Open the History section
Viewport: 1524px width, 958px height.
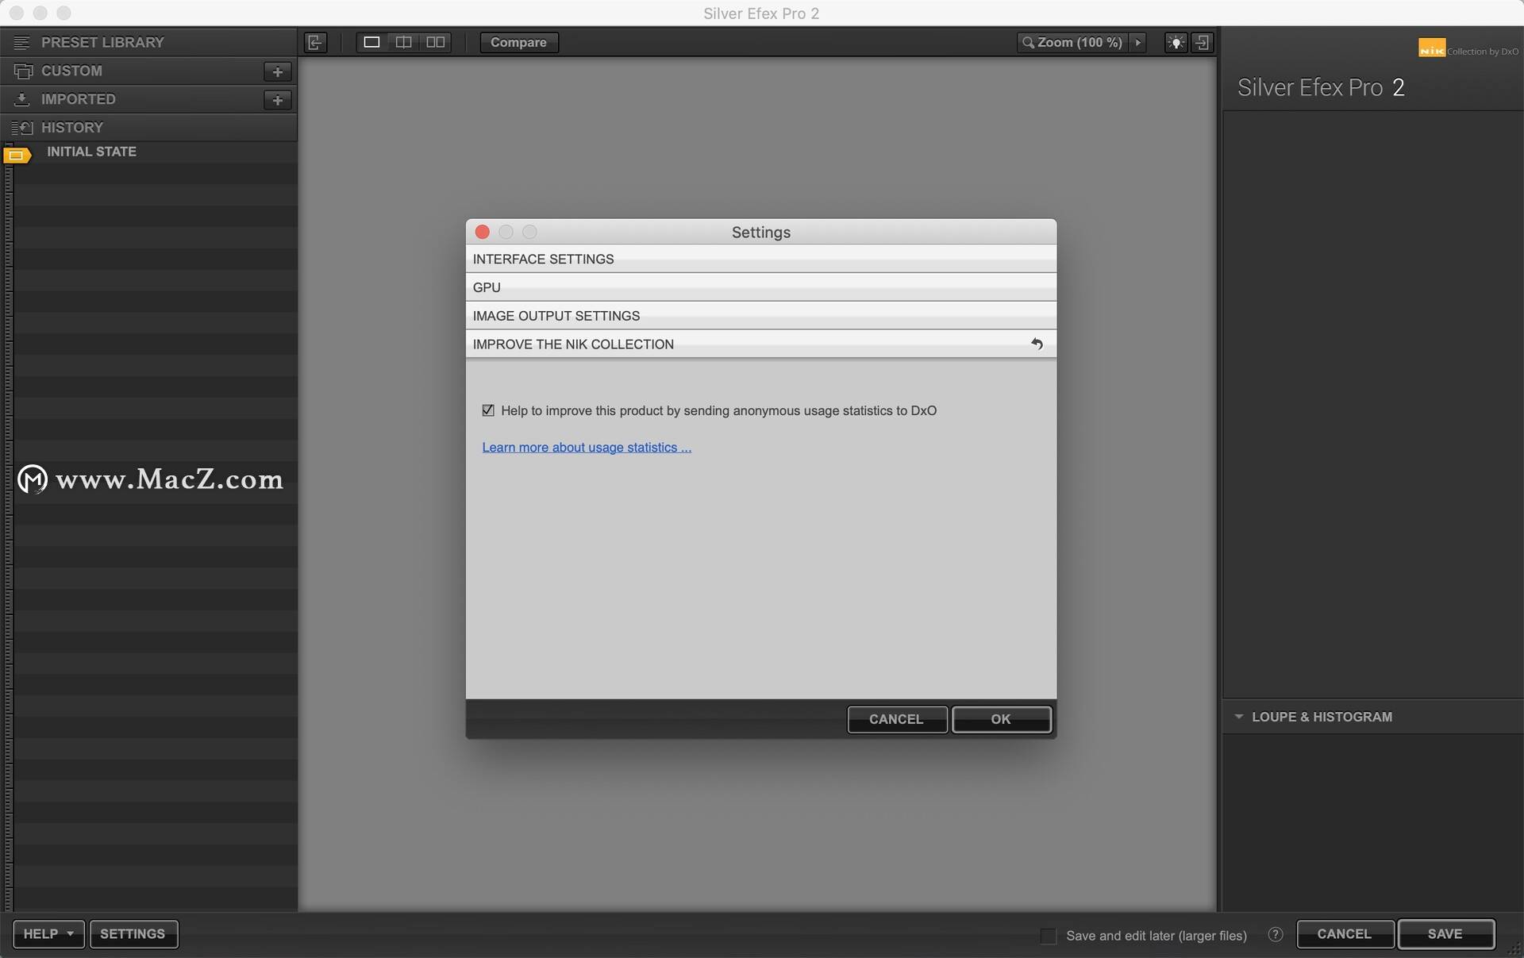(x=148, y=127)
